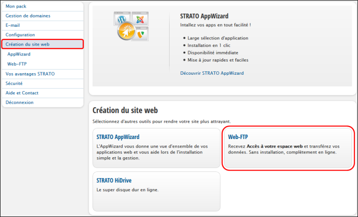
Task: Click 'Le super disque dur en ligne' text
Action: 127,190
